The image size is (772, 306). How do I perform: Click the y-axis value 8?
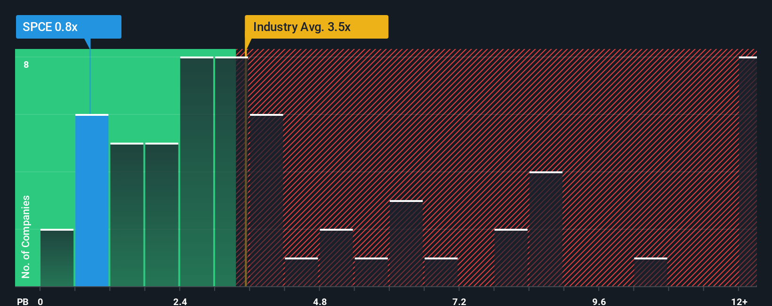pos(26,64)
